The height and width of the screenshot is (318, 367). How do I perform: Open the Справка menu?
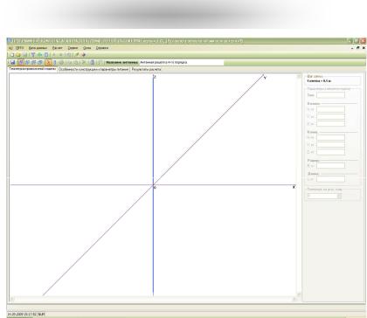[x=102, y=48]
